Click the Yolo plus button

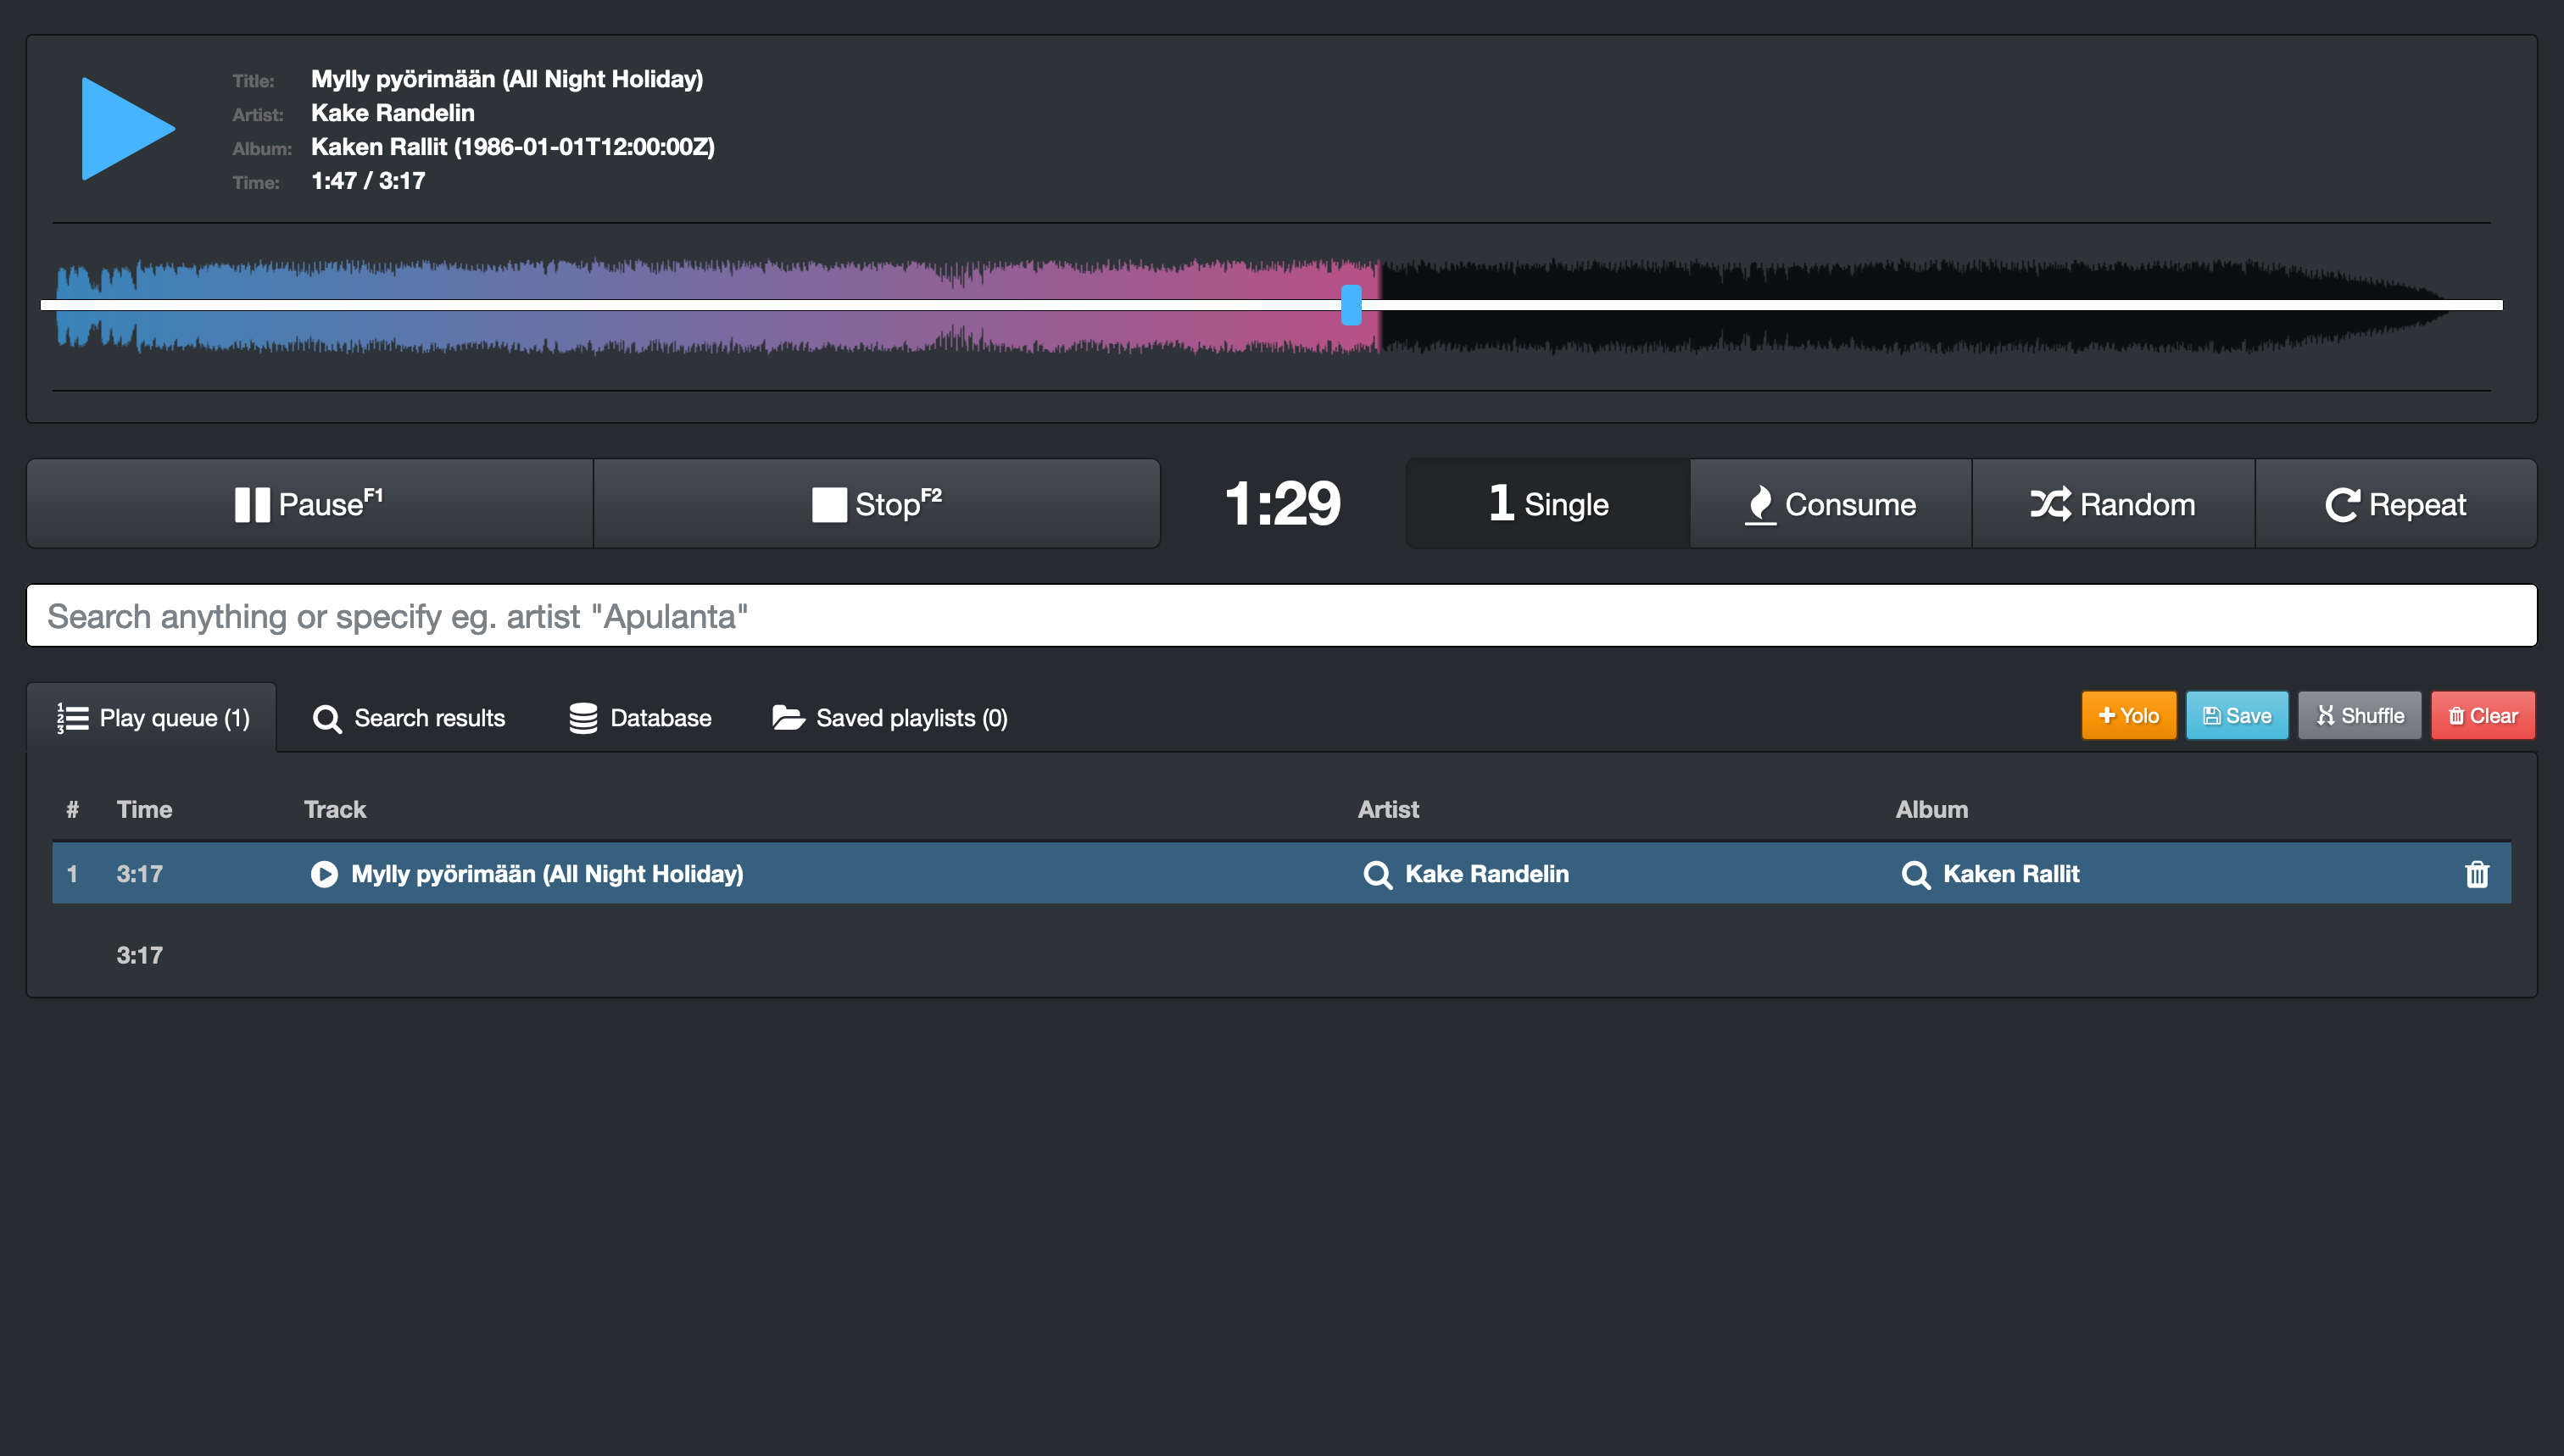[2128, 716]
